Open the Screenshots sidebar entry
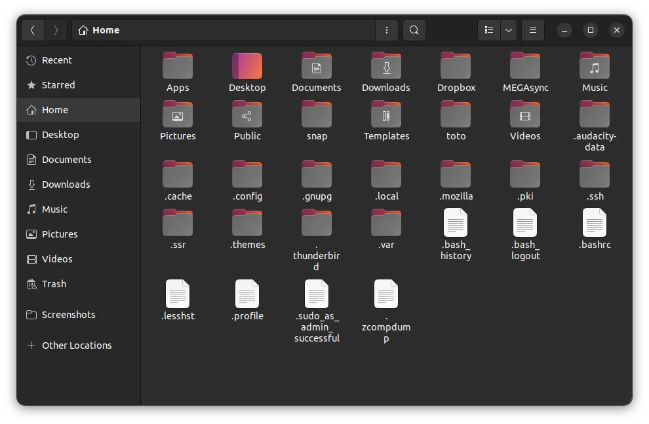649x424 pixels. click(69, 315)
